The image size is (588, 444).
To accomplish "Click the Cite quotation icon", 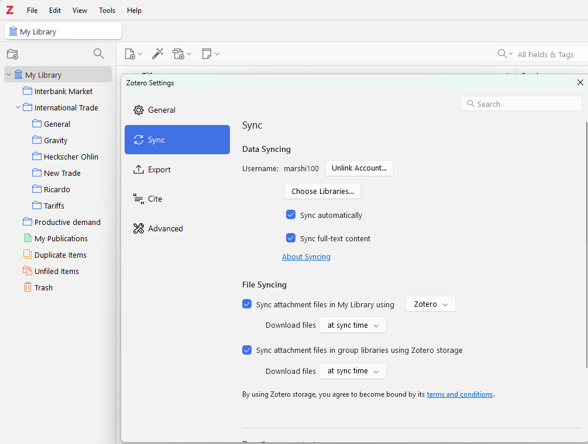I will 139,199.
